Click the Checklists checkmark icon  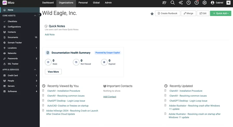[x=4, y=21]
